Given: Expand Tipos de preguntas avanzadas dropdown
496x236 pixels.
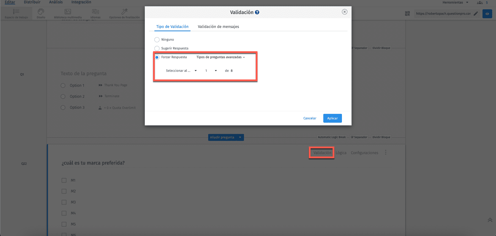Looking at the screenshot, I should pos(221,57).
